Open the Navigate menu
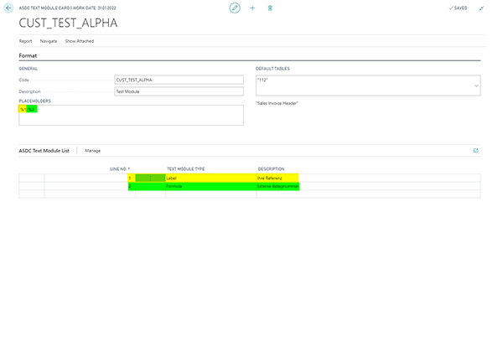The width and height of the screenshot is (503, 352). 49,40
